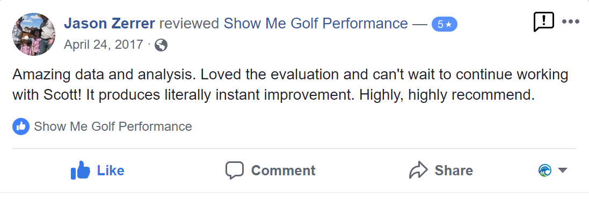589x201 pixels.
Task: Open Jason Zerrer's profile name link
Action: (x=110, y=24)
